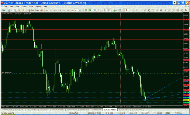
Task: Toggle the D1 daily timeframe
Action: click(72, 10)
